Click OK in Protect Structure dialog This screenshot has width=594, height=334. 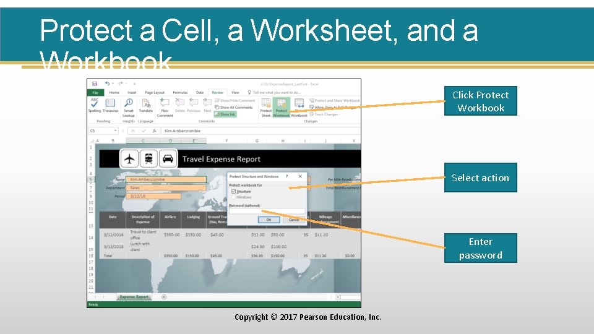[269, 220]
